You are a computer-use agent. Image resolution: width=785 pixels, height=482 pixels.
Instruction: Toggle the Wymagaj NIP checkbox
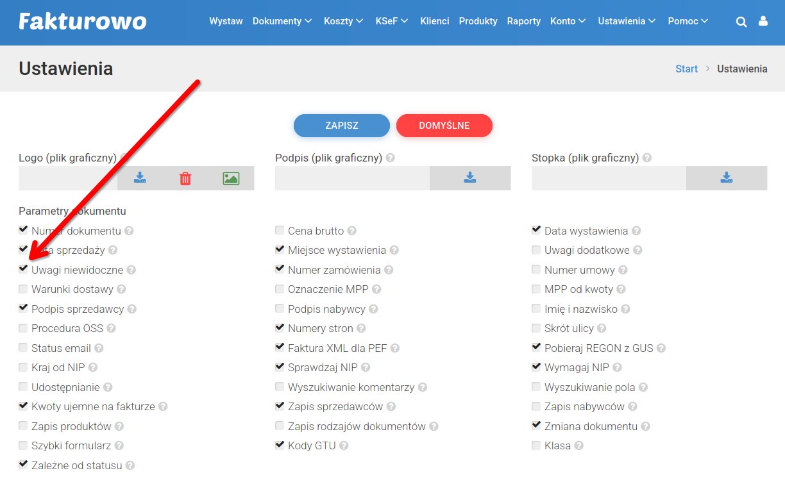[x=536, y=367]
